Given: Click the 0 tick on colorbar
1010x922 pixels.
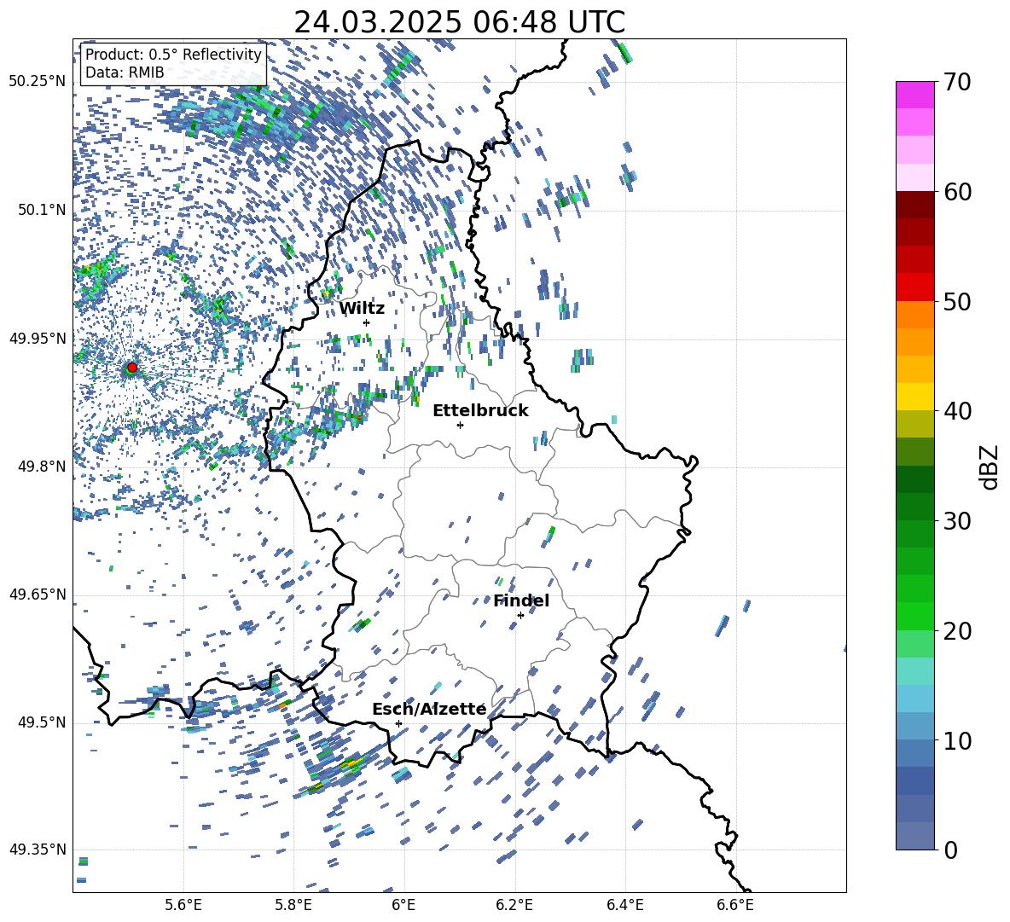Looking at the screenshot, I should (950, 850).
